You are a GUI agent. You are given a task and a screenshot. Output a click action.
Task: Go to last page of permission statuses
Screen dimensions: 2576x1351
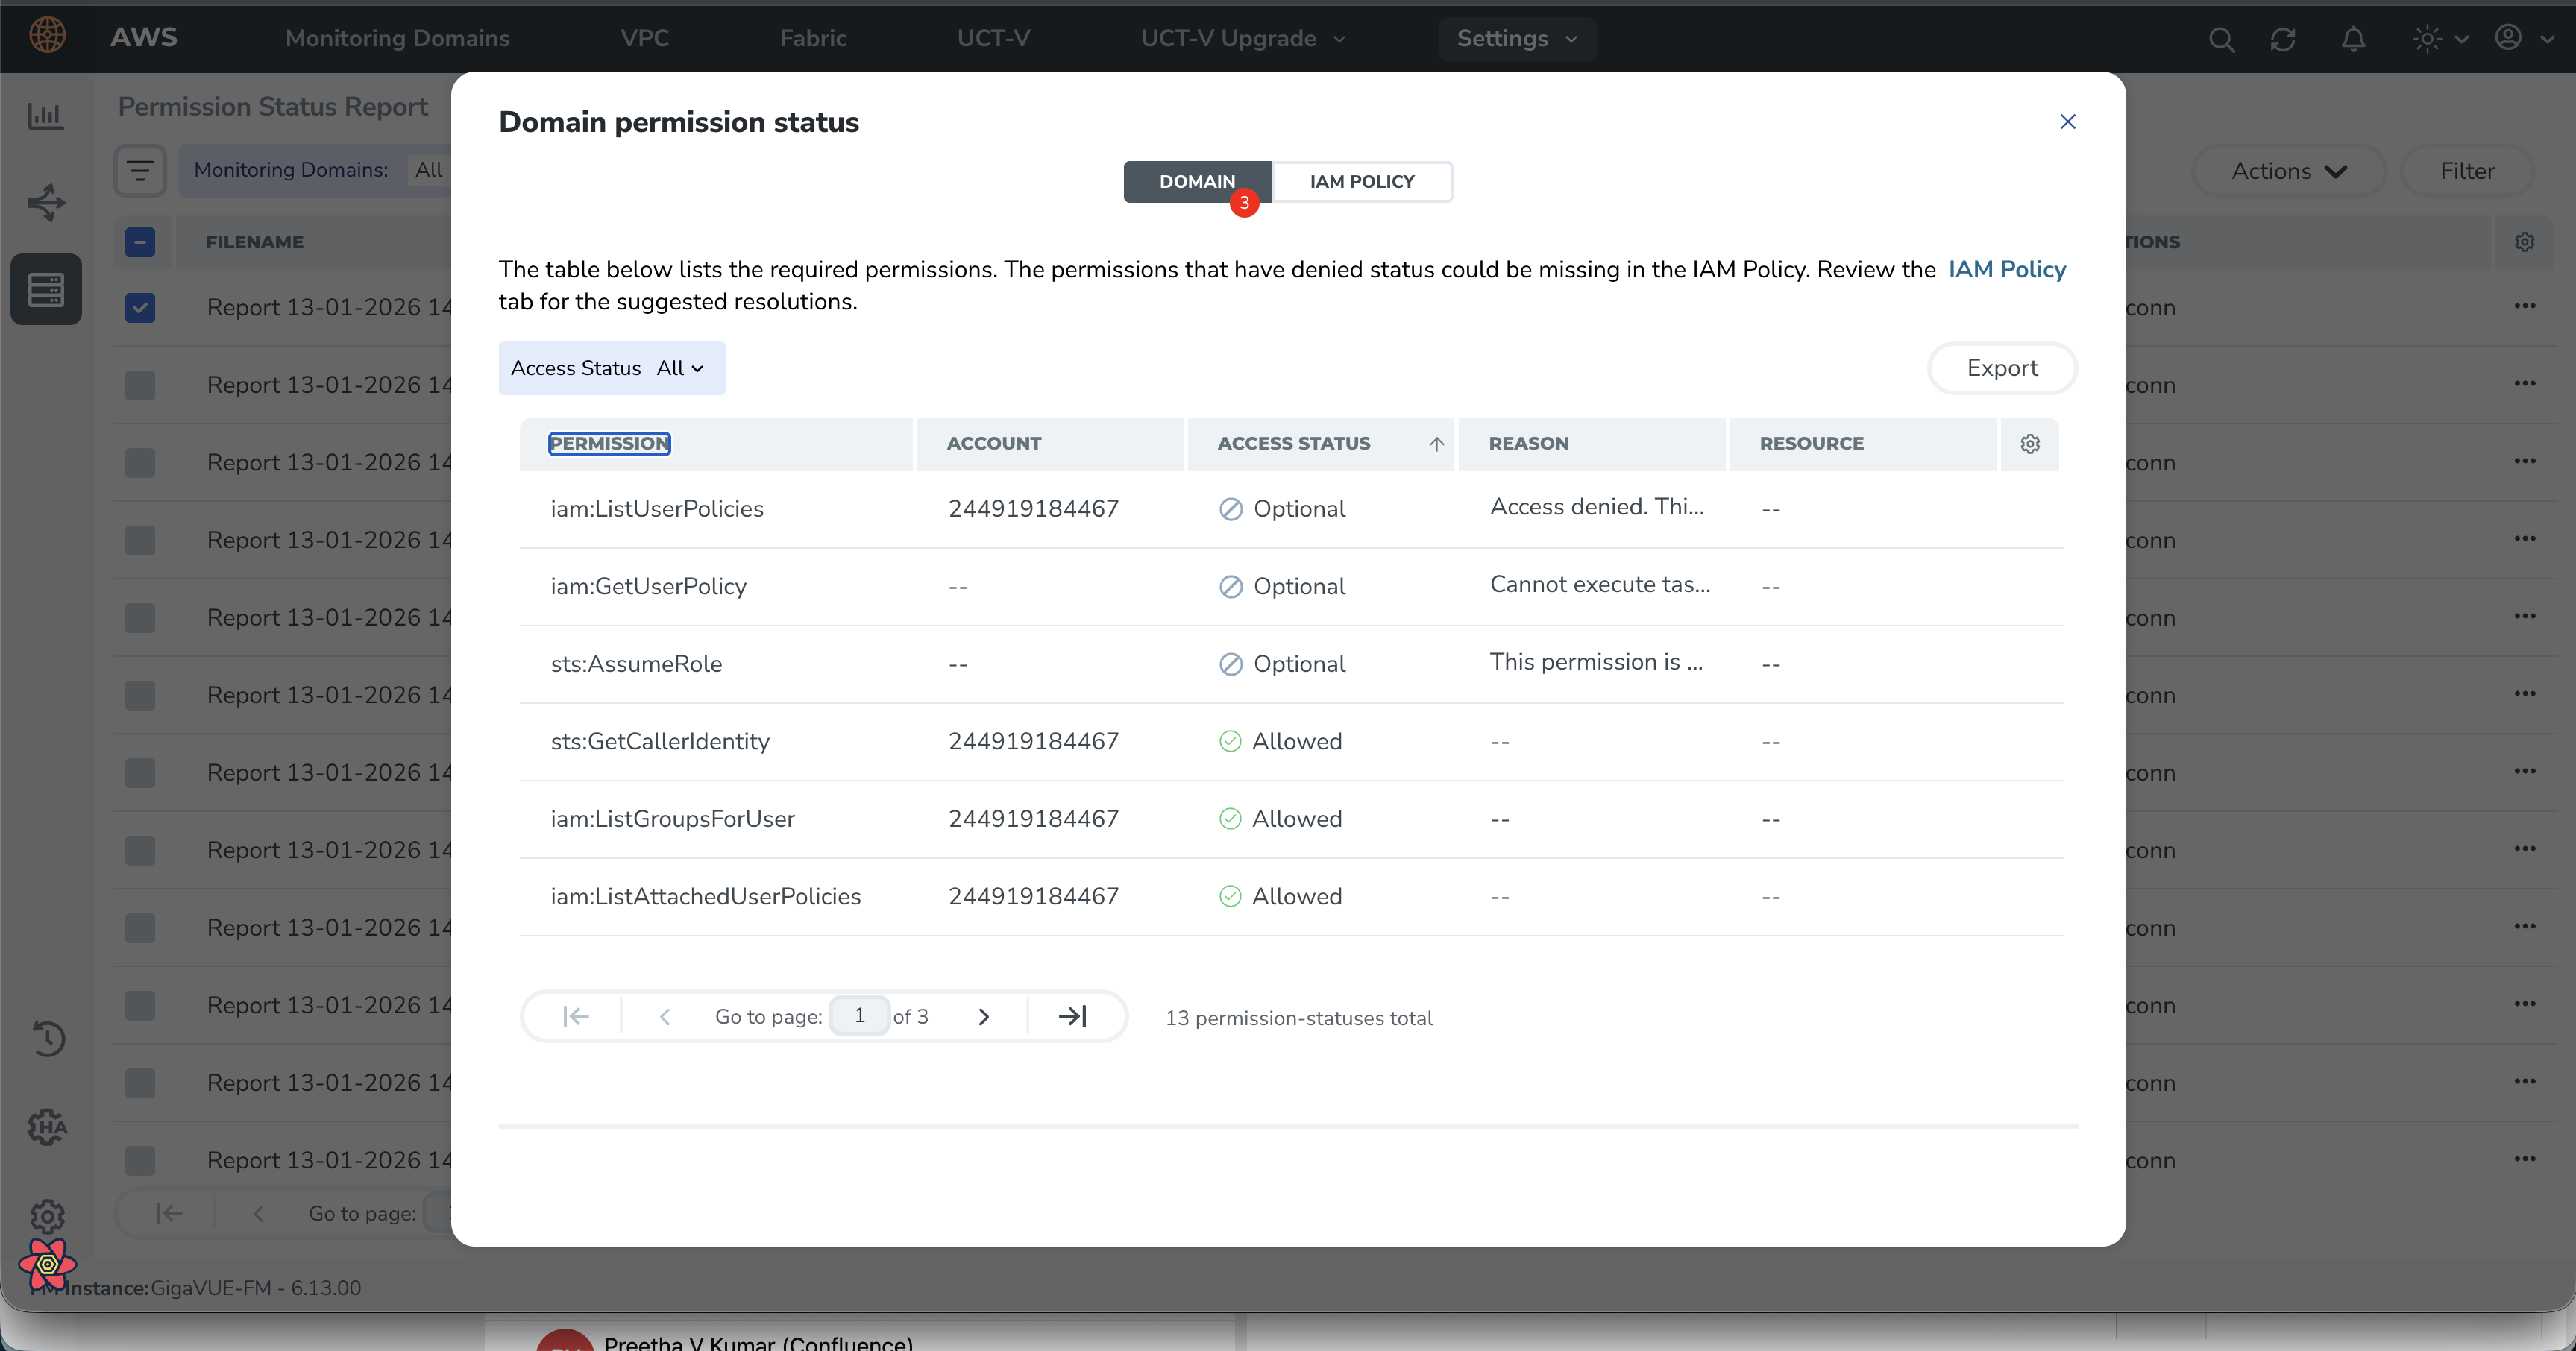click(1072, 1016)
